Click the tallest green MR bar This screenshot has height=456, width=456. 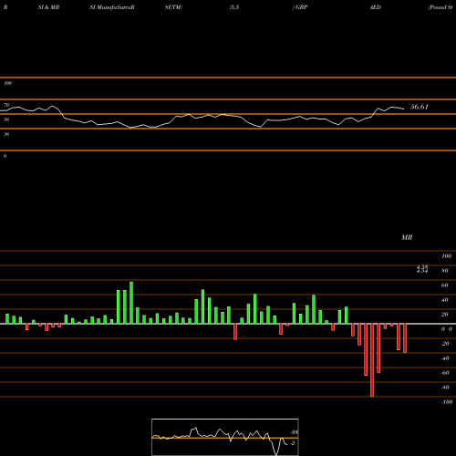coord(131,303)
